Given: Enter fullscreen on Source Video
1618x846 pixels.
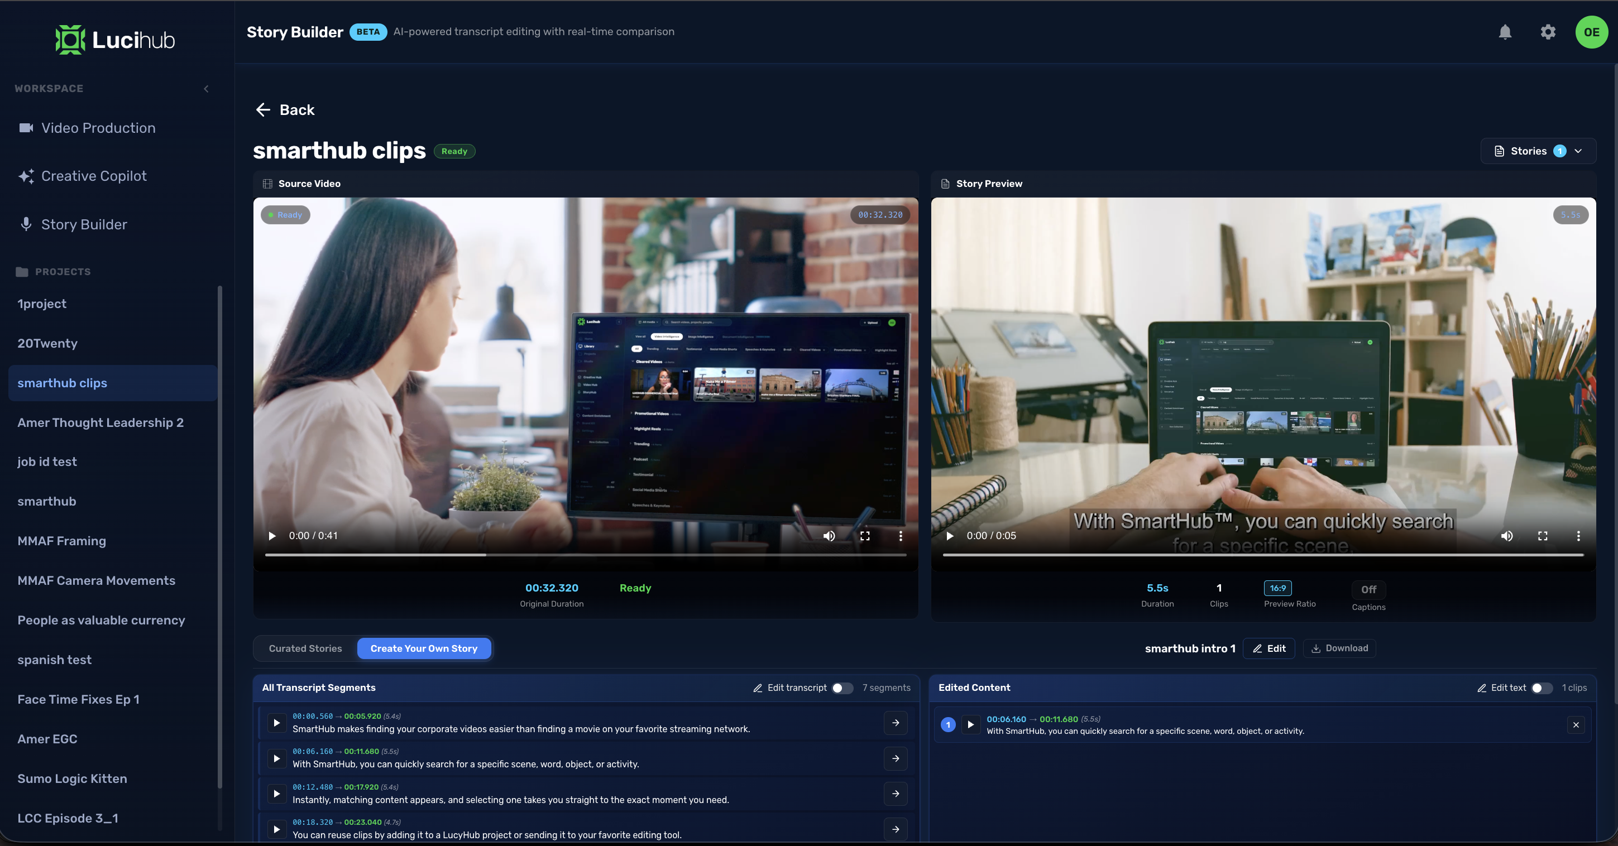Looking at the screenshot, I should (x=865, y=536).
